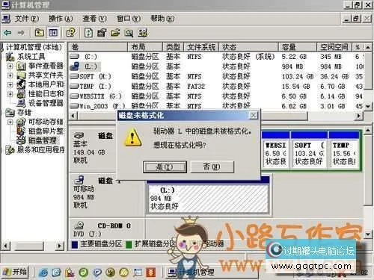Expand the 本地用户和组 tree node
The image size is (374, 280).
coord(10,85)
